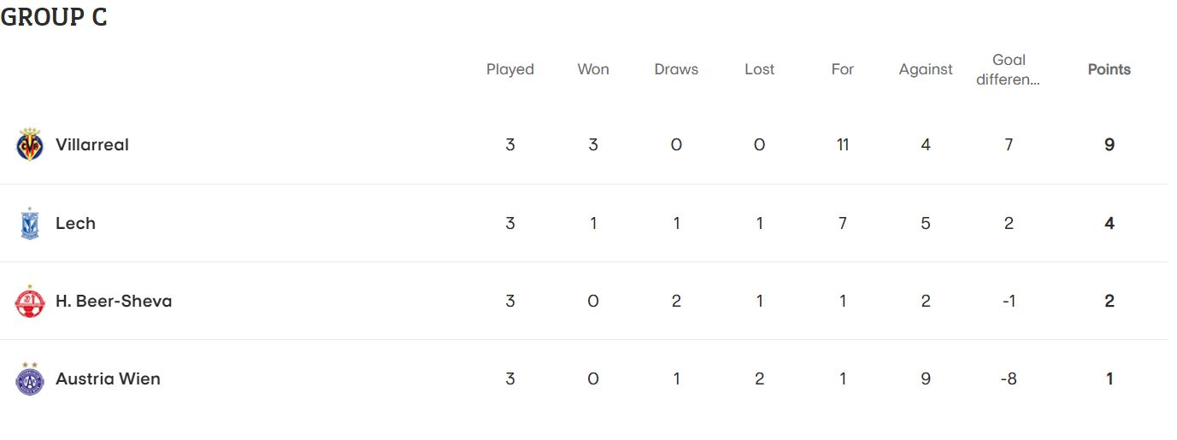1177x440 pixels.
Task: Select Villarreal's 9 points value
Action: point(1109,144)
